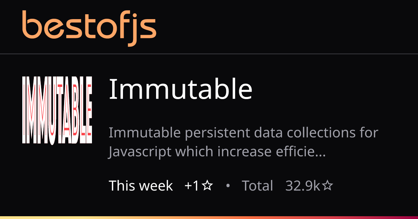This screenshot has height=219, width=418.
Task: Click the orange bestofjs logo
Action: pos(89,29)
